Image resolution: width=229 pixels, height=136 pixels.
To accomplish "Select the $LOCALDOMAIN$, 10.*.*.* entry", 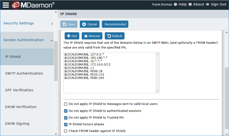I will click(x=83, y=61).
